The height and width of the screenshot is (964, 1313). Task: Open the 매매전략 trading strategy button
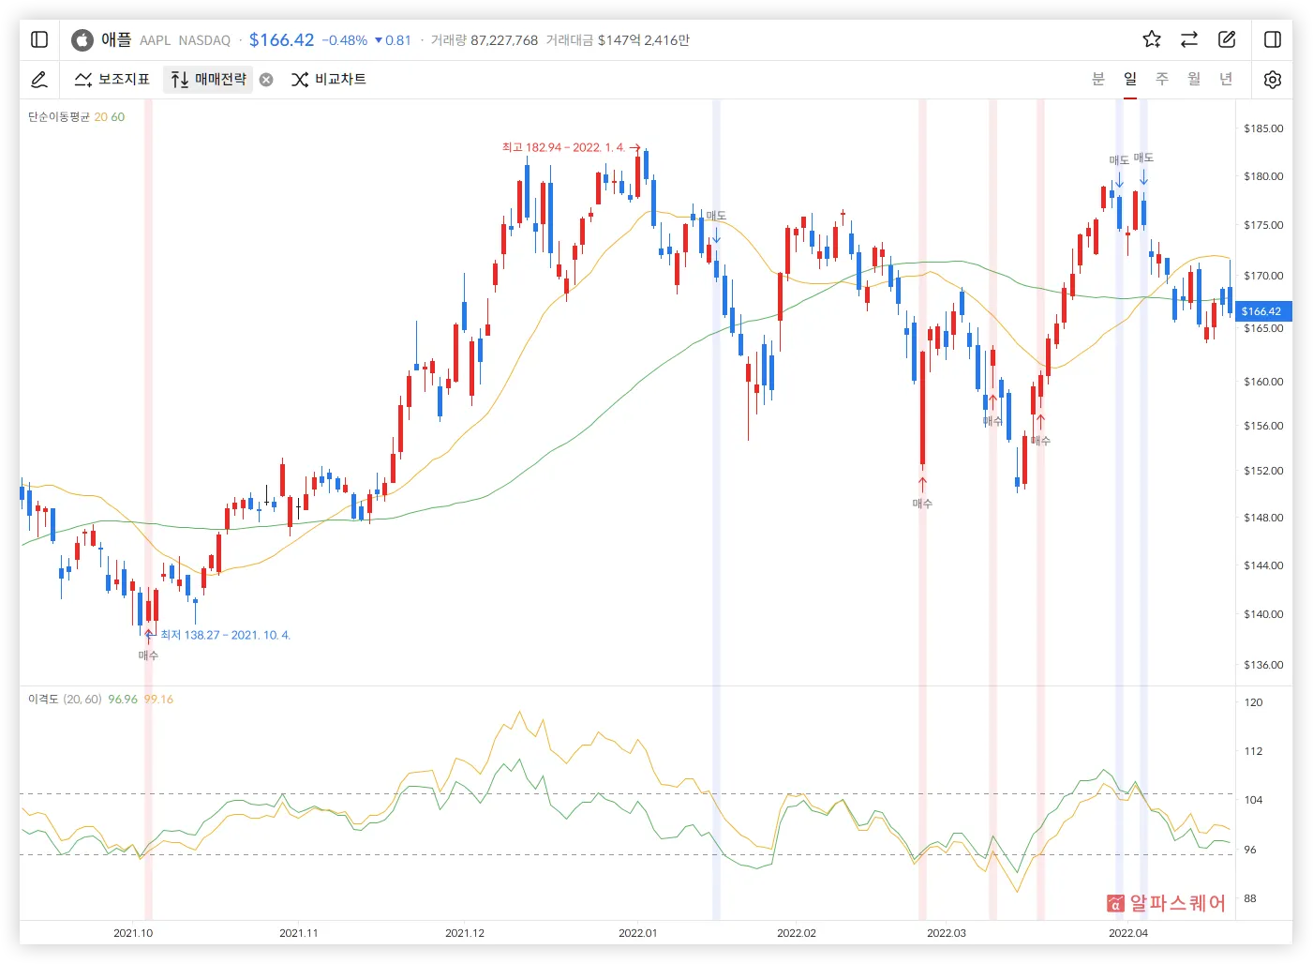(x=209, y=80)
